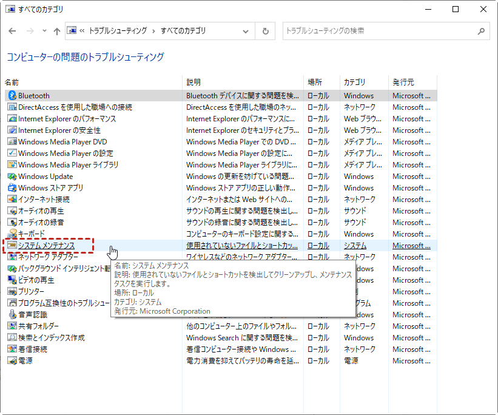Open the インターネット接続 troubleshooter entry
The height and width of the screenshot is (415, 498).
[x=44, y=199]
